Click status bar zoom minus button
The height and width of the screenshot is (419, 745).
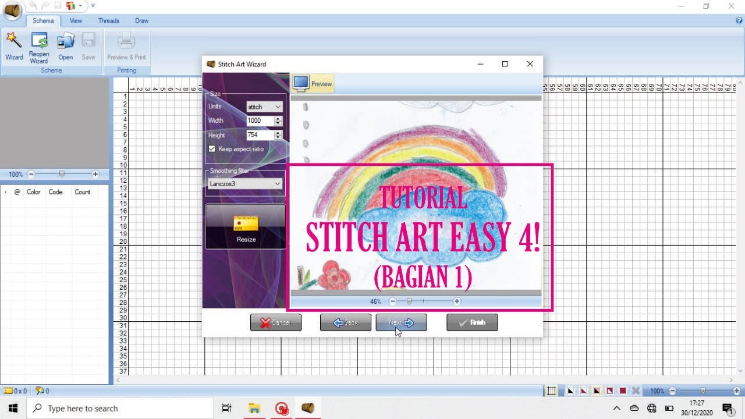(673, 391)
